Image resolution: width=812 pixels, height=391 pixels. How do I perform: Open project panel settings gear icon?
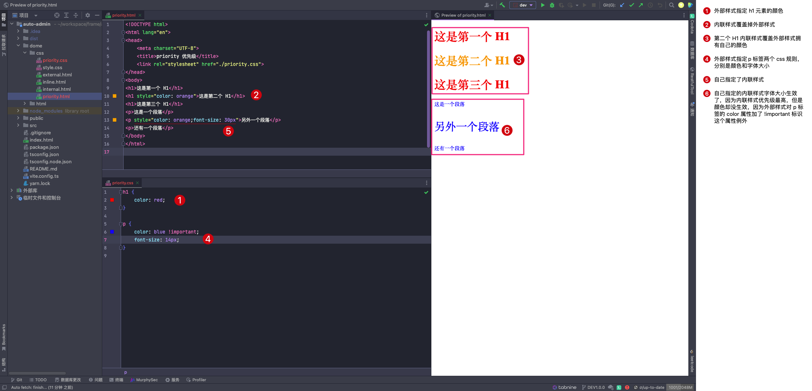tap(87, 15)
